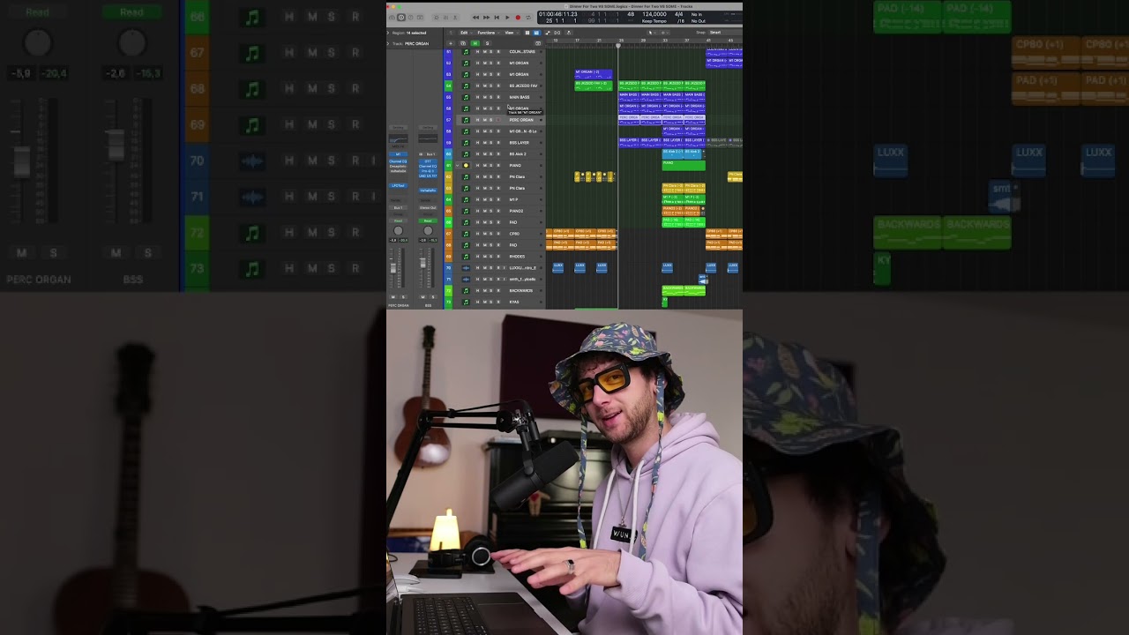Click yellow folder icon of PIANO track
This screenshot has height=635, width=1129.
pyautogui.click(x=466, y=165)
